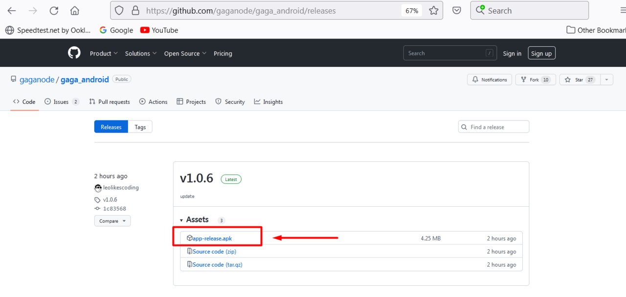
Task: Open the gaganode owner link
Action: click(x=37, y=79)
